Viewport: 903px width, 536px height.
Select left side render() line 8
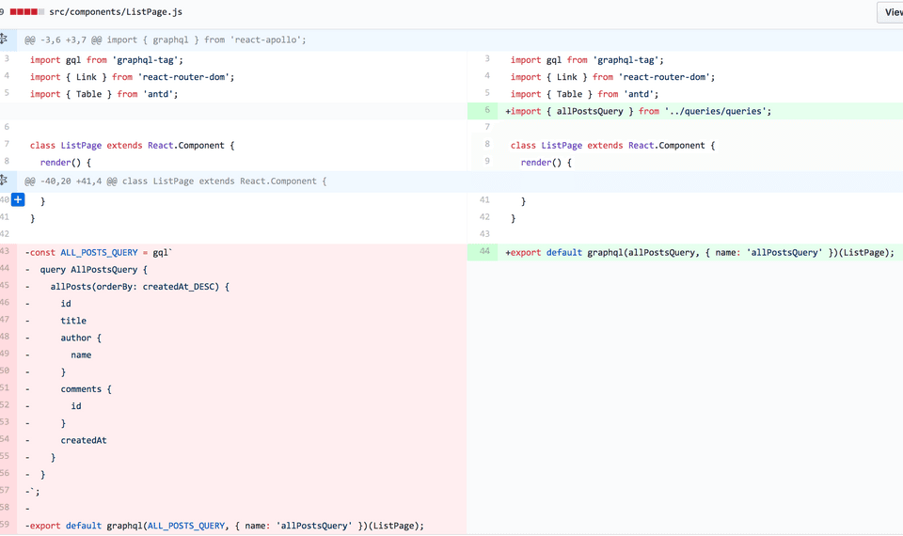pyautogui.click(x=66, y=163)
